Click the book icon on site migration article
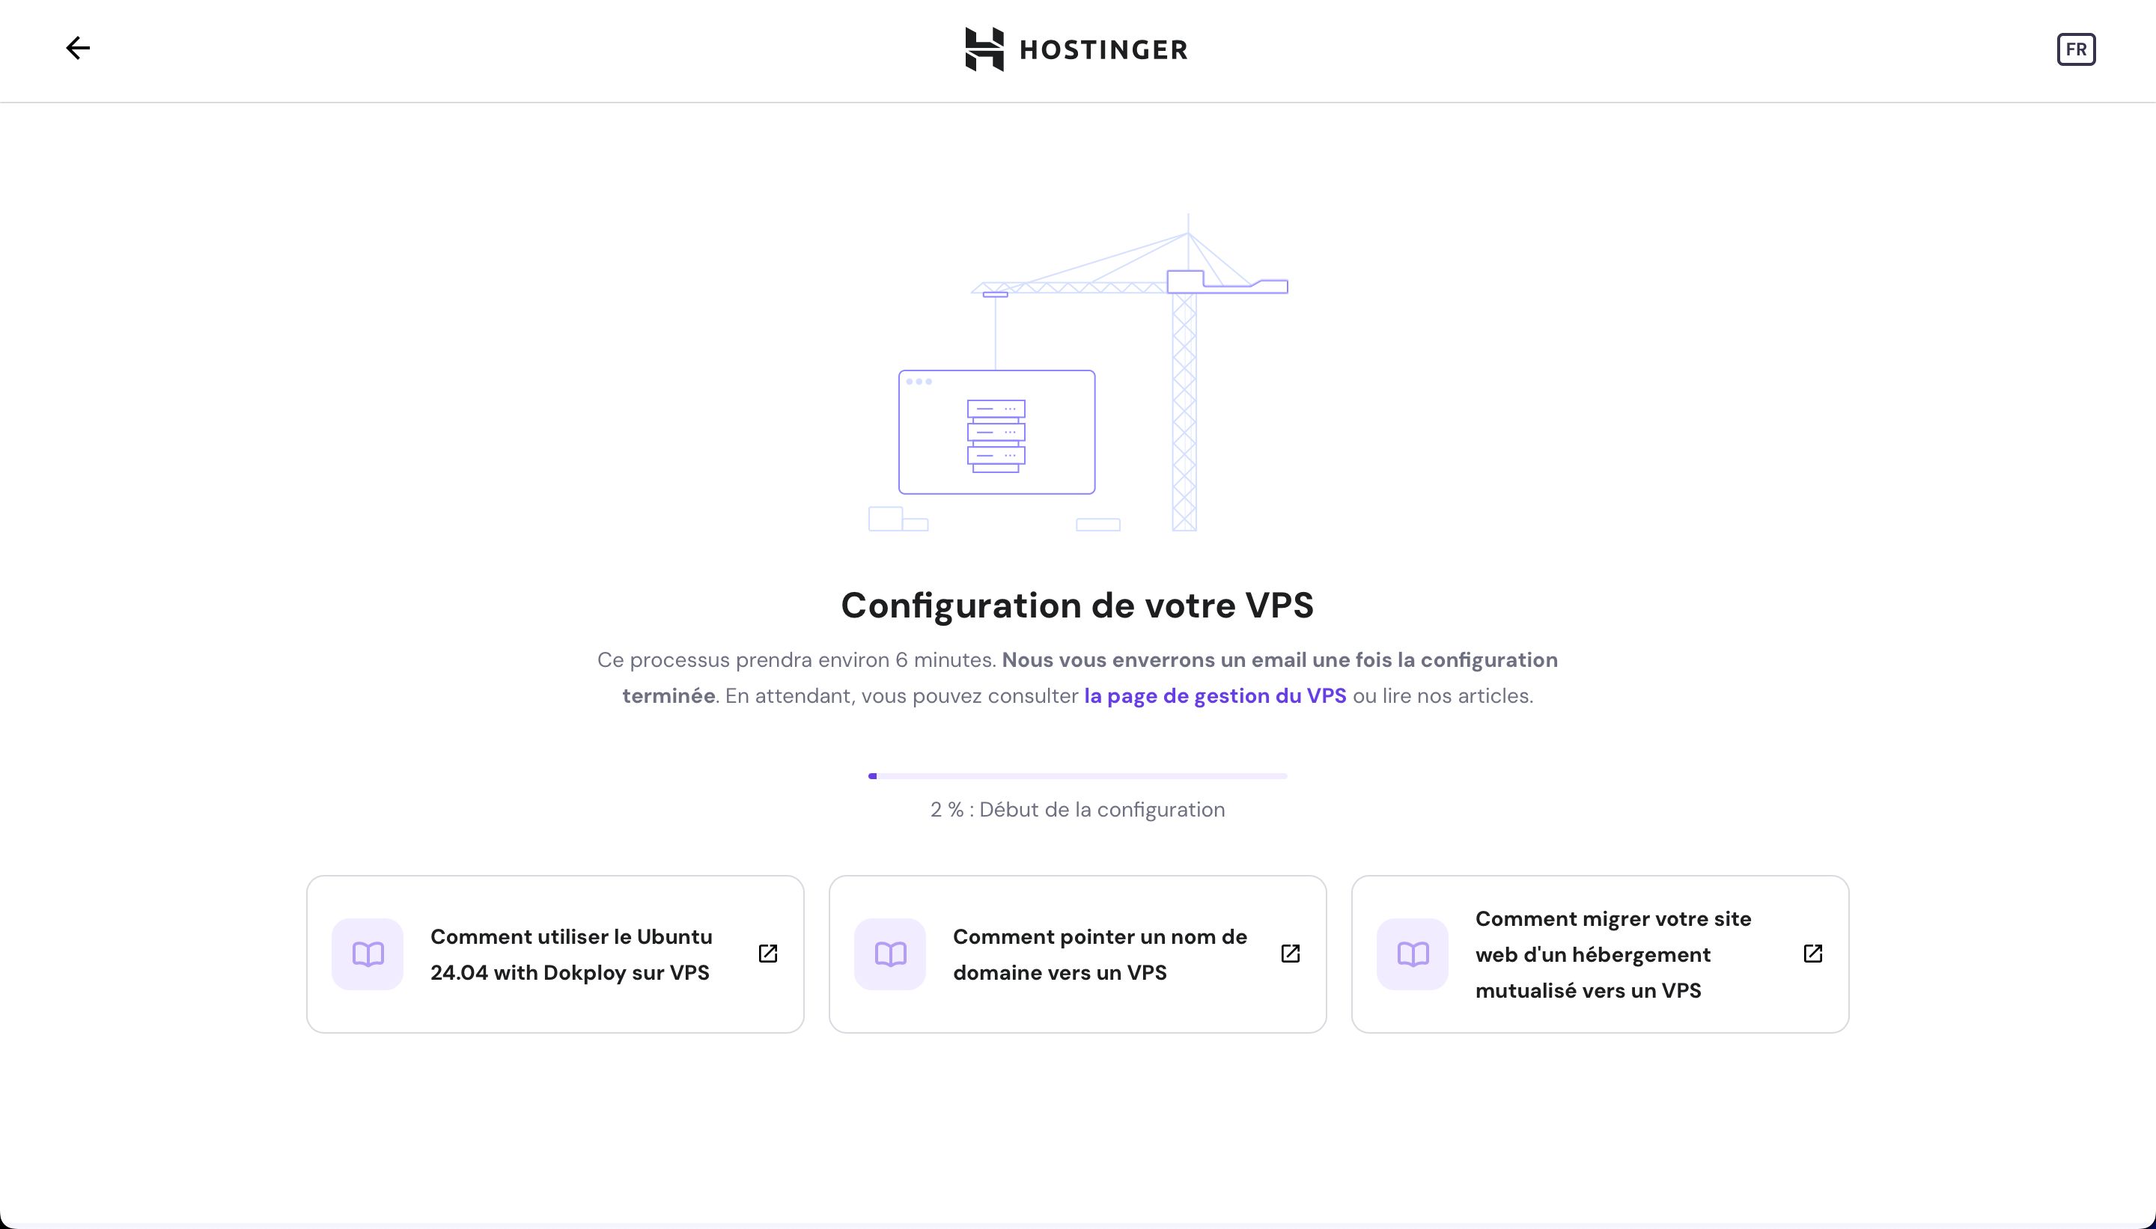 (1411, 952)
